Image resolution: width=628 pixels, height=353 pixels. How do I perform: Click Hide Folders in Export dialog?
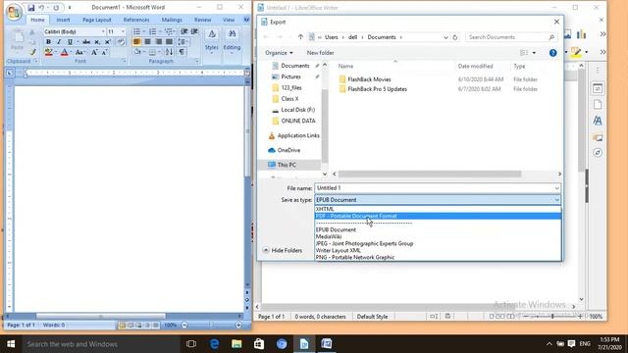(x=283, y=251)
